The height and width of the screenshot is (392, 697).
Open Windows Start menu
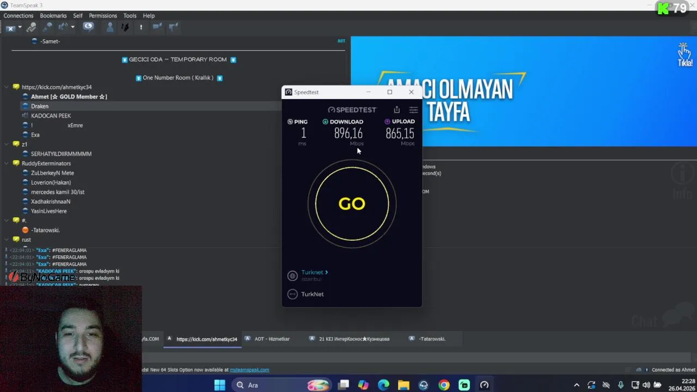coord(219,385)
